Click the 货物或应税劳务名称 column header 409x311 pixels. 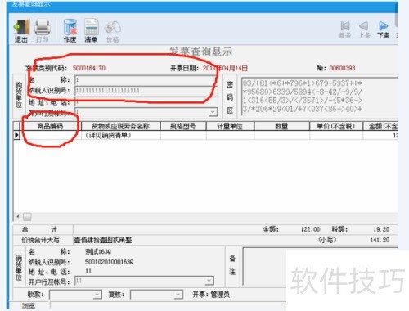pos(120,126)
